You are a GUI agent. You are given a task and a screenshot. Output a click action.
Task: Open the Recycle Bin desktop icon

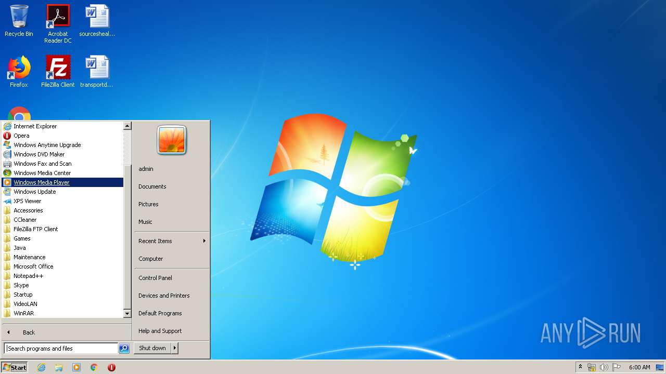pyautogui.click(x=19, y=21)
